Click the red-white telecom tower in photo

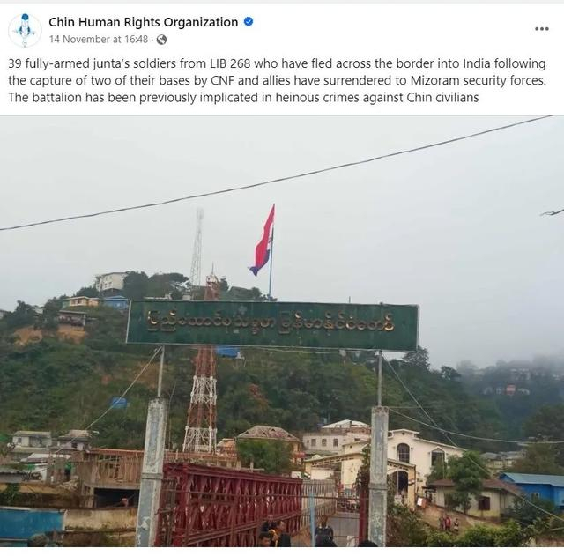tap(202, 399)
